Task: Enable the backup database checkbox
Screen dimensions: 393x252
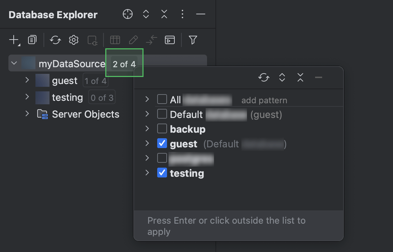Action: 162,129
